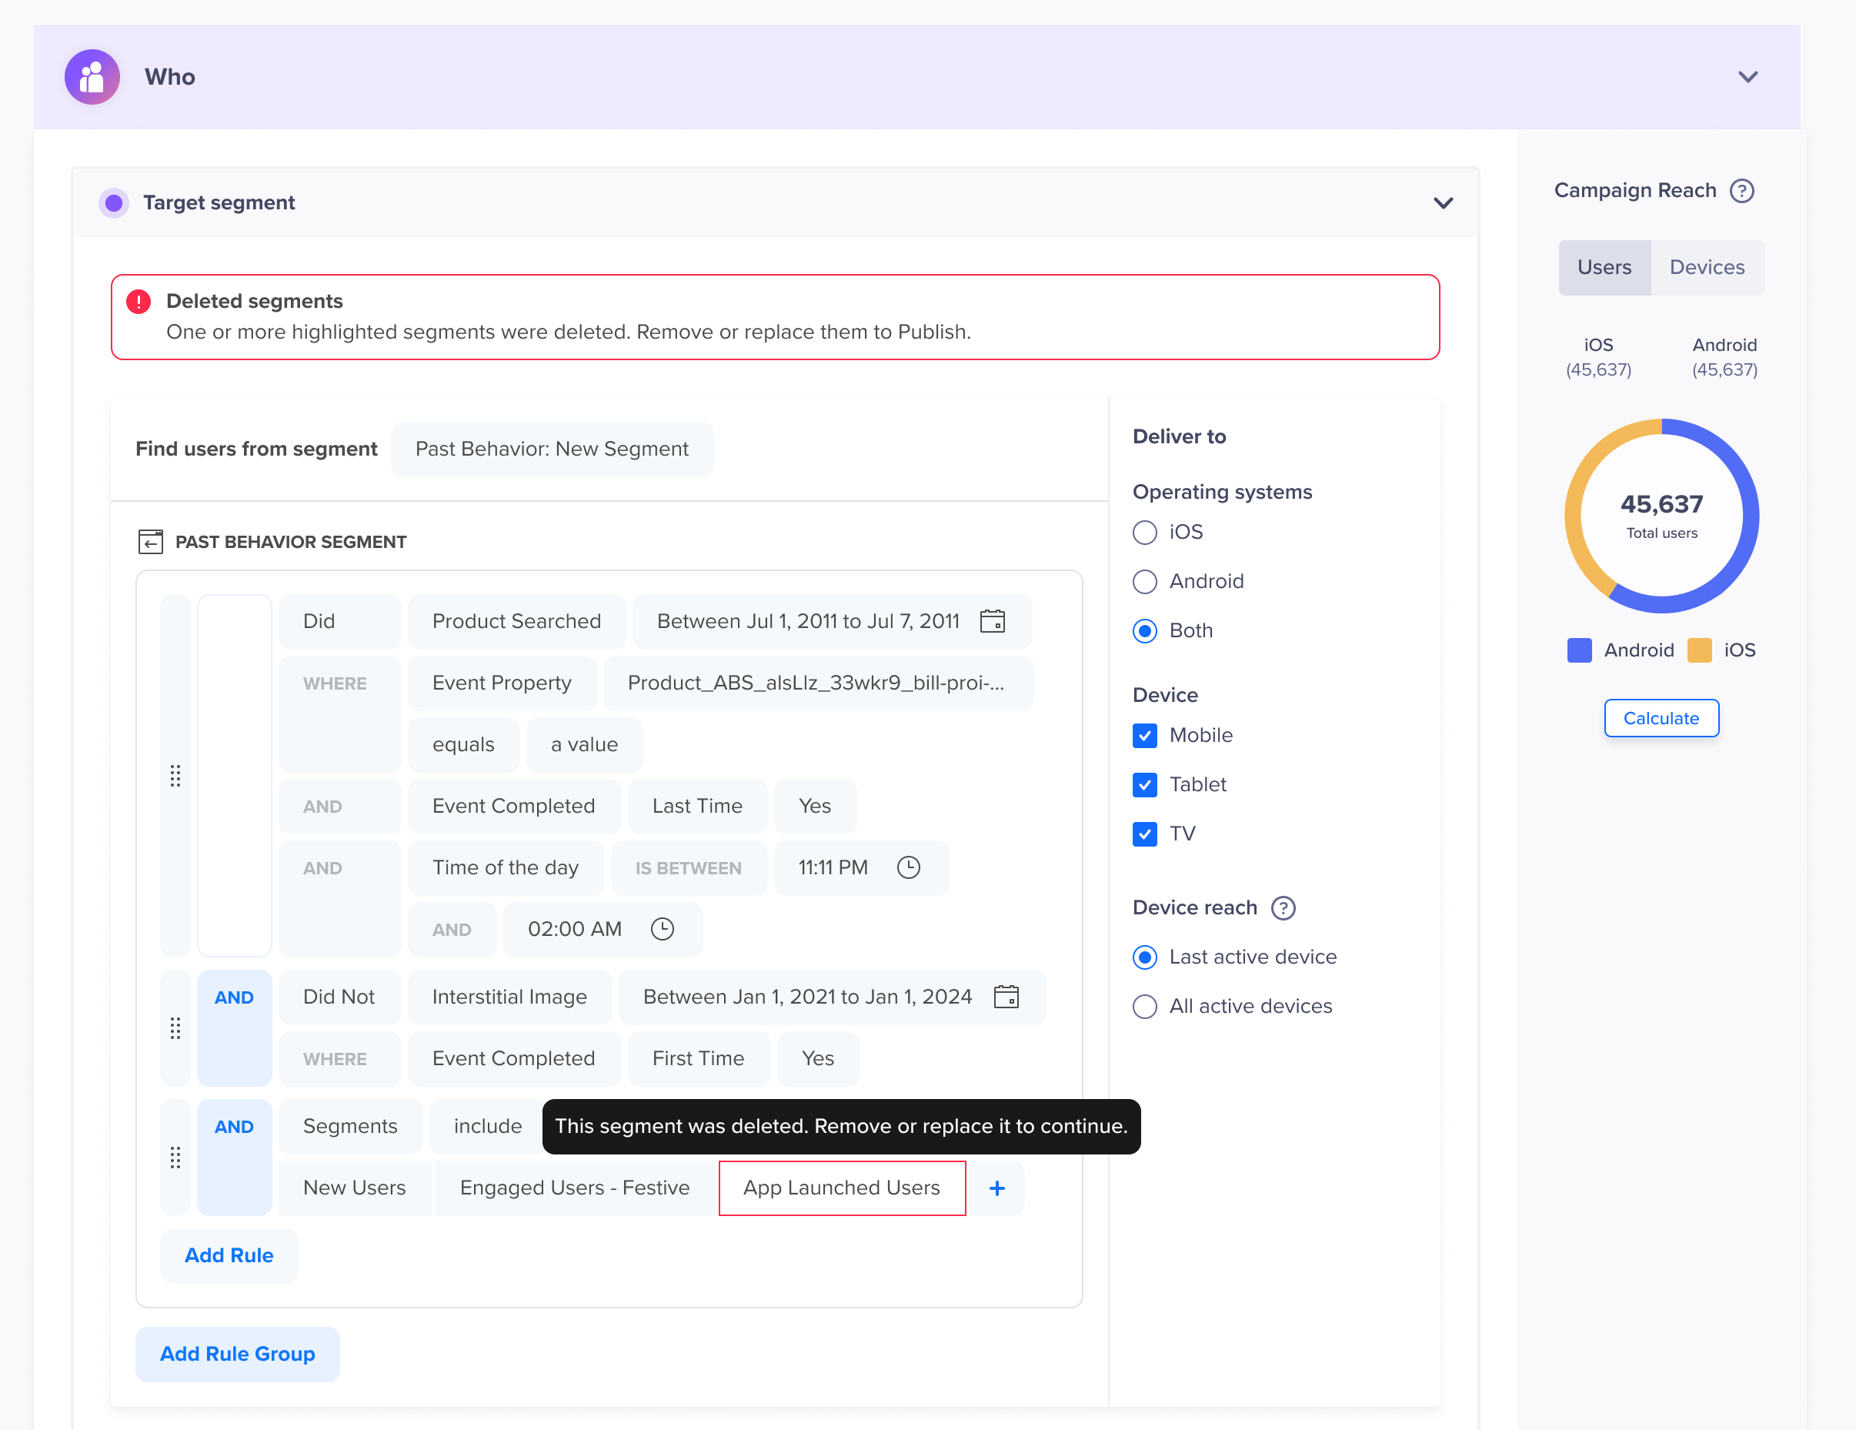Click the deleted App Launched Users segment tag

(x=841, y=1188)
